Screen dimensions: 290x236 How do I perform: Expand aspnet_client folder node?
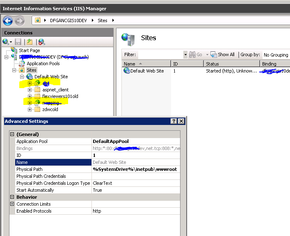30,90
